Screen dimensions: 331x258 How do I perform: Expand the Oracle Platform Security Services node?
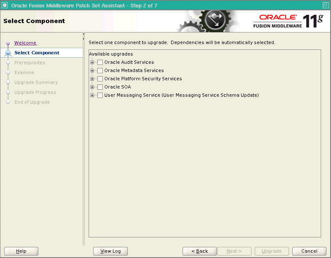pos(92,79)
